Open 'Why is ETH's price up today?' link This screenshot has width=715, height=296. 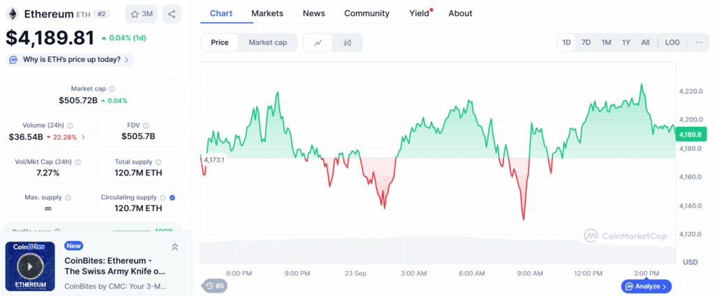tap(71, 60)
